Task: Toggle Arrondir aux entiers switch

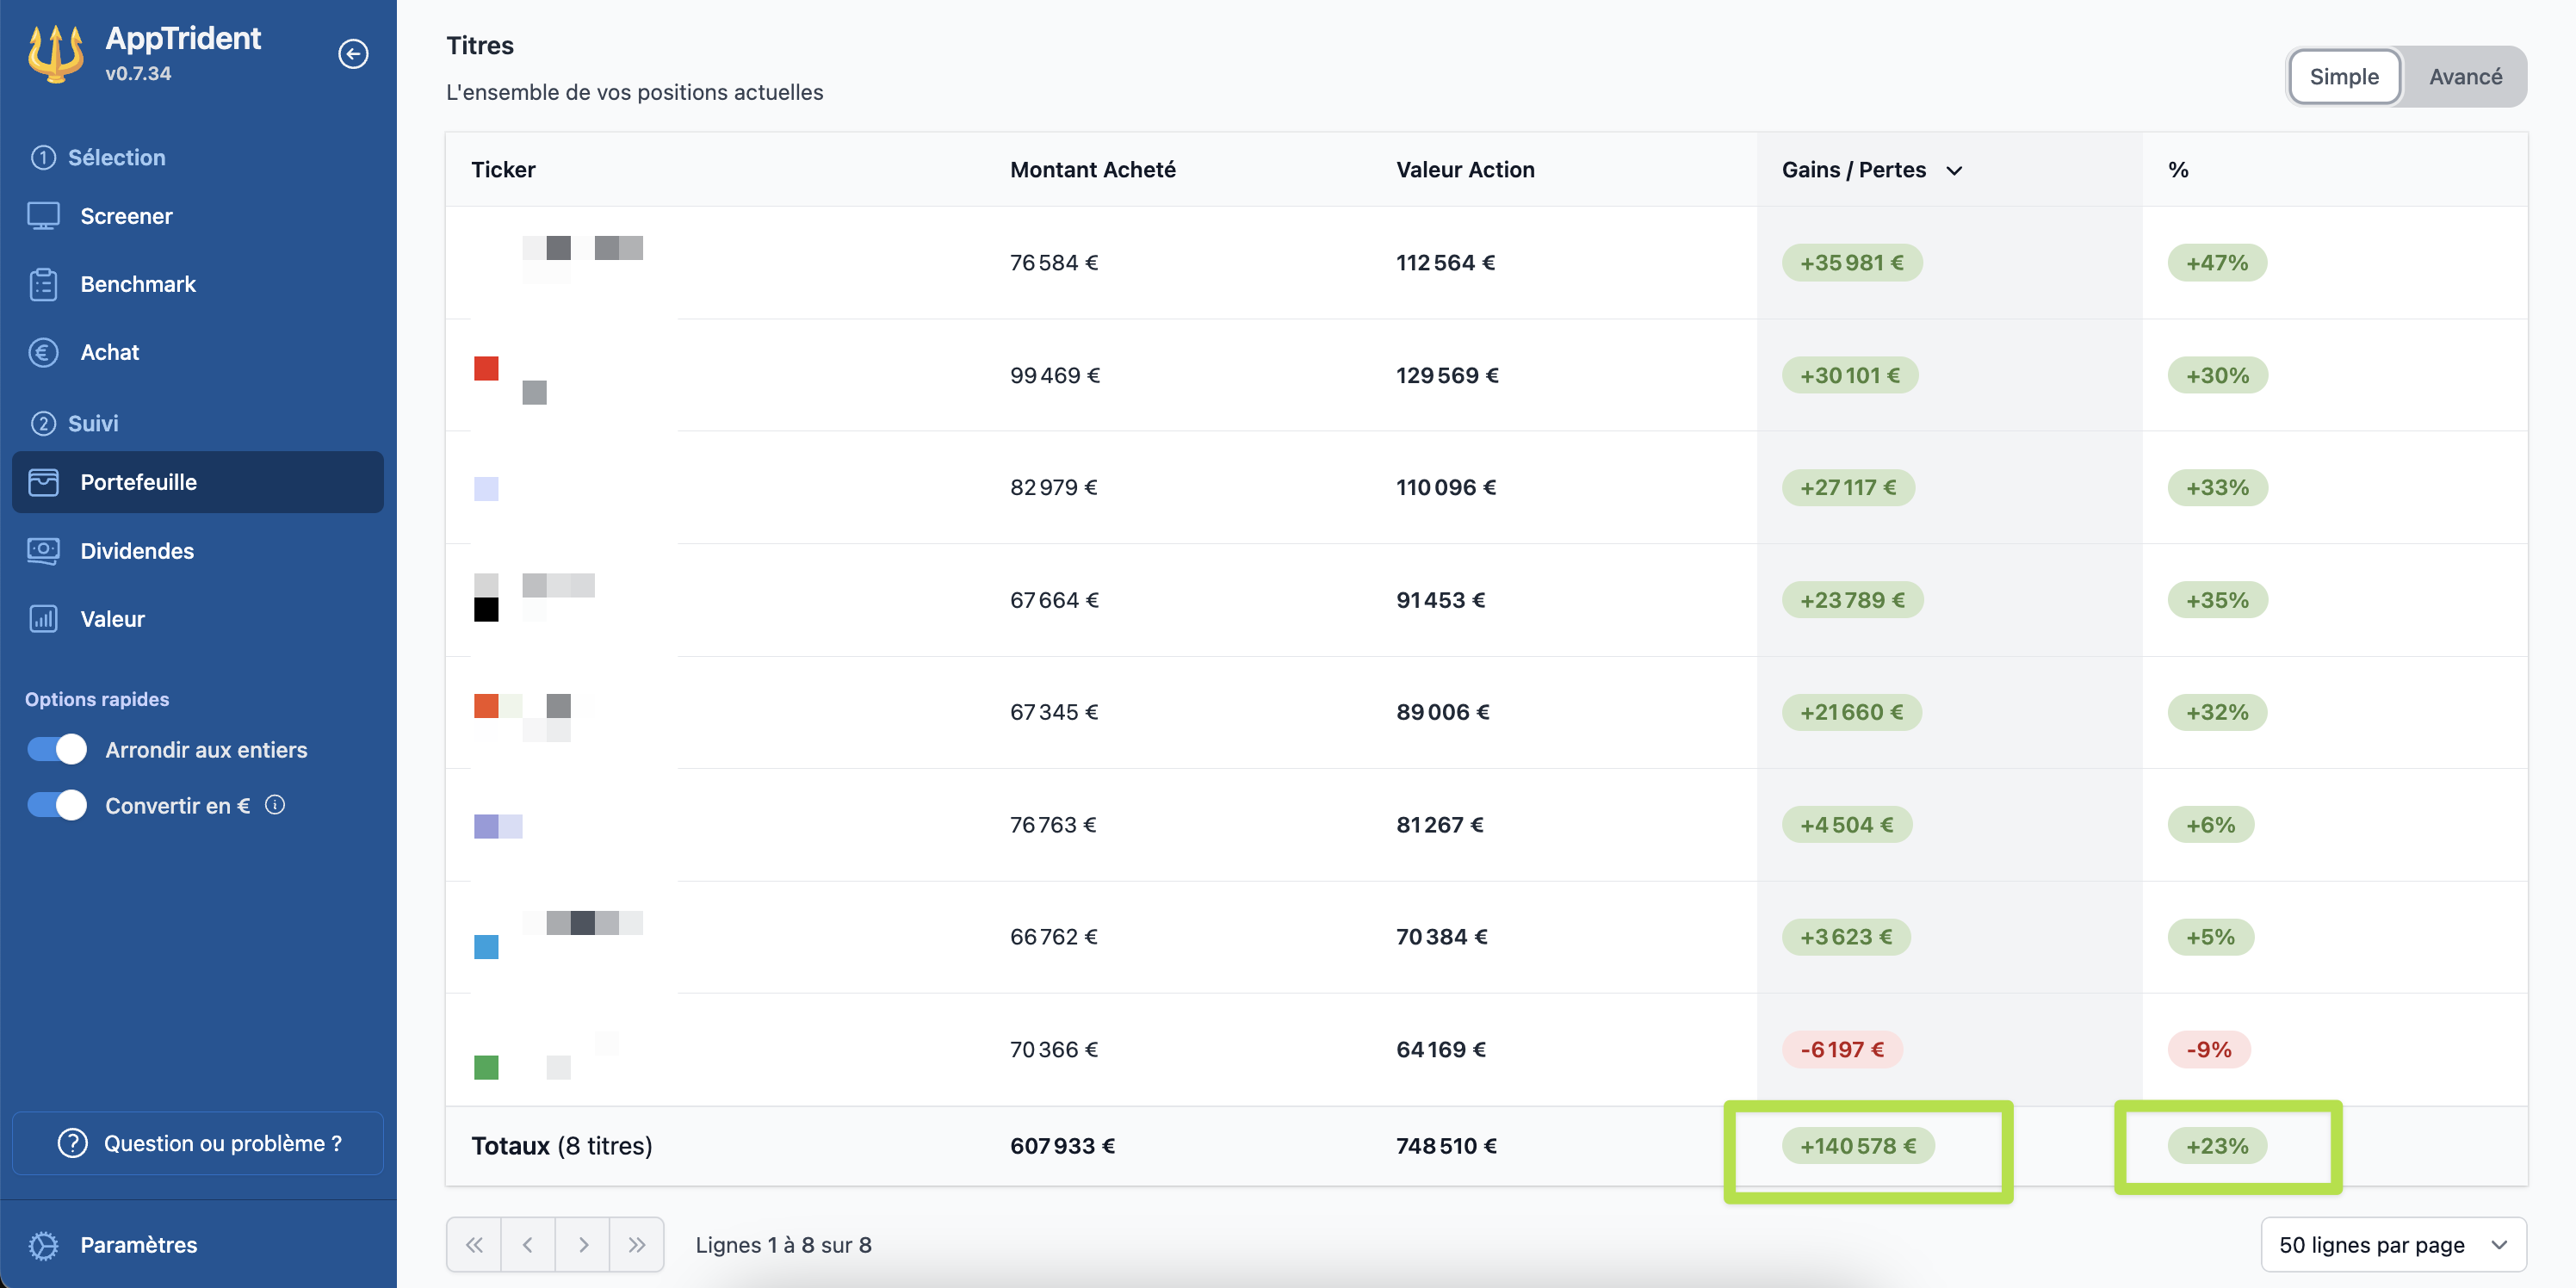Action: pyautogui.click(x=57, y=749)
